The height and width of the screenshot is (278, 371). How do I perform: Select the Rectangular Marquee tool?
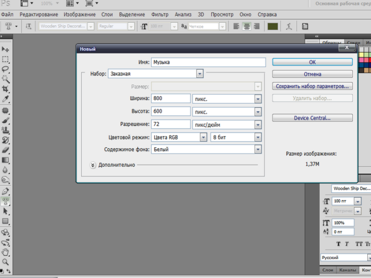5,59
